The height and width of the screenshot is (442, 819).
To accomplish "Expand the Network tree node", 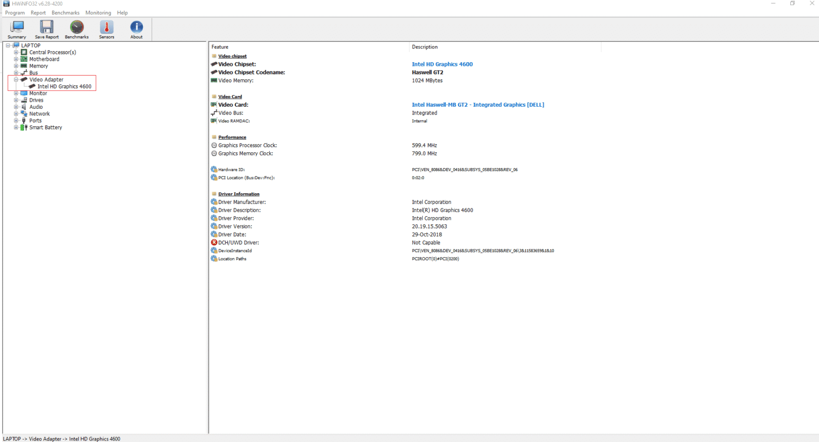I will click(16, 114).
